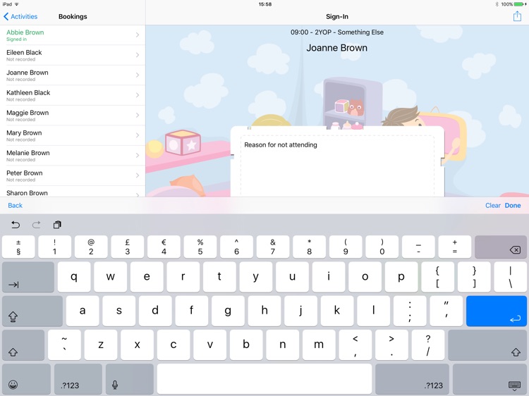Go back to Activities
Viewport: 529px width, 396px height.
click(20, 16)
